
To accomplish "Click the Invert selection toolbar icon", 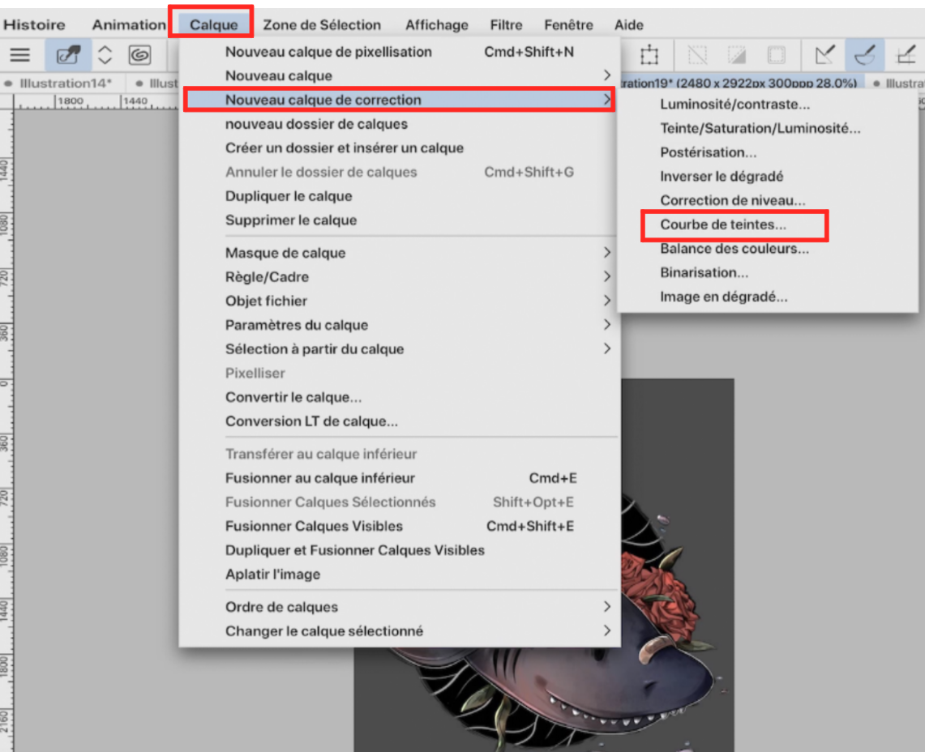I will point(737,55).
